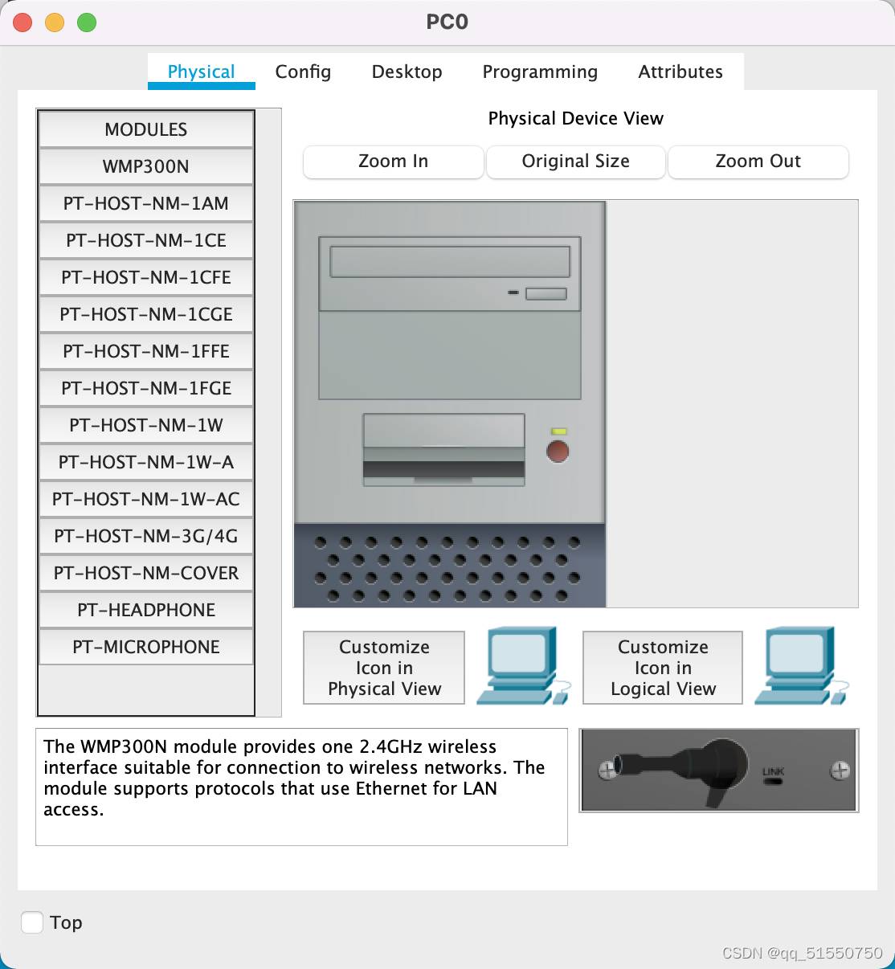This screenshot has height=969, width=895.
Task: Select the PT-HOST-NM-1W module
Action: click(x=146, y=425)
